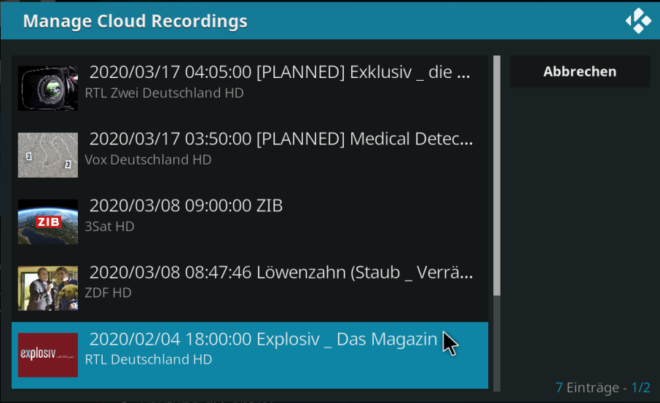The width and height of the screenshot is (660, 403).
Task: Select the Medical Detectives crime scene thumbnail
Action: pyautogui.click(x=47, y=155)
